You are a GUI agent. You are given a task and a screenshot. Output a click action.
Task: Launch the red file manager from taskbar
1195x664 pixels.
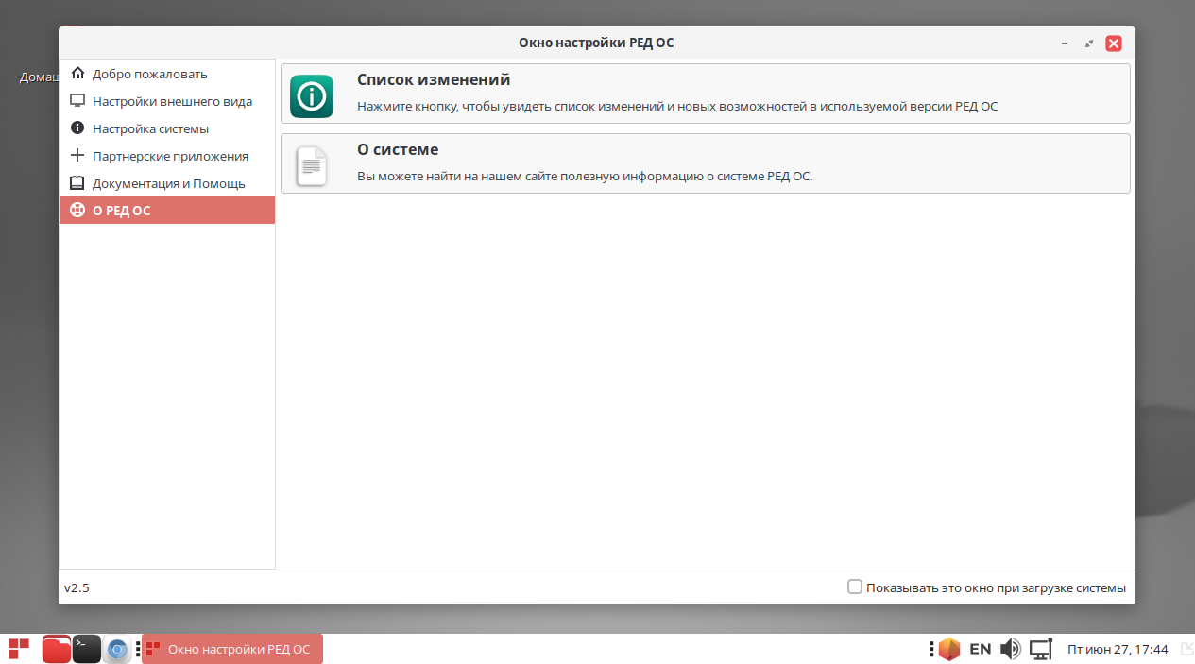click(x=57, y=649)
